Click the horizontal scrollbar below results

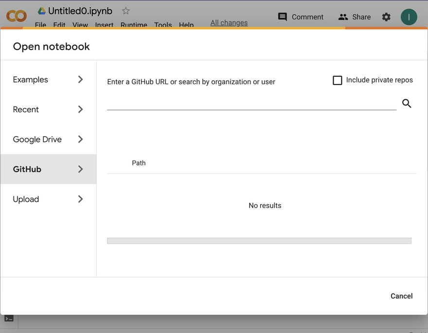(x=259, y=241)
